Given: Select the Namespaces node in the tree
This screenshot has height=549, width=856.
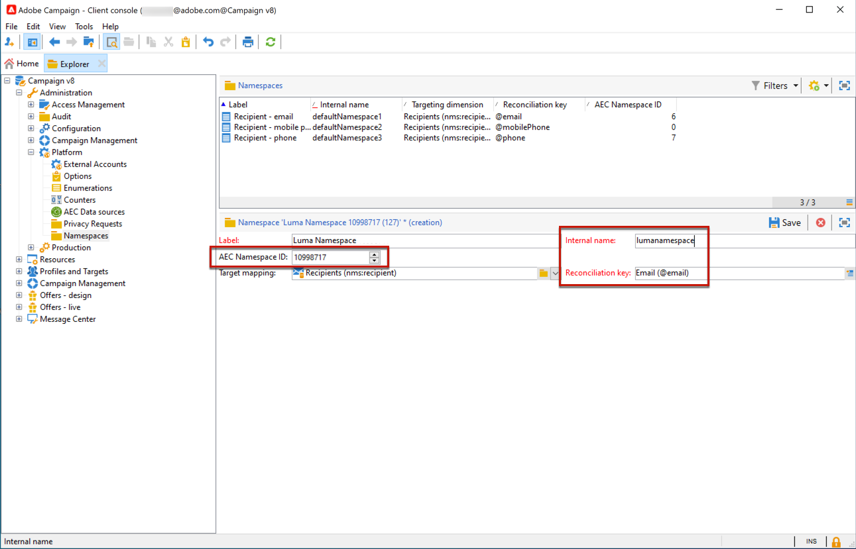Looking at the screenshot, I should pos(86,236).
